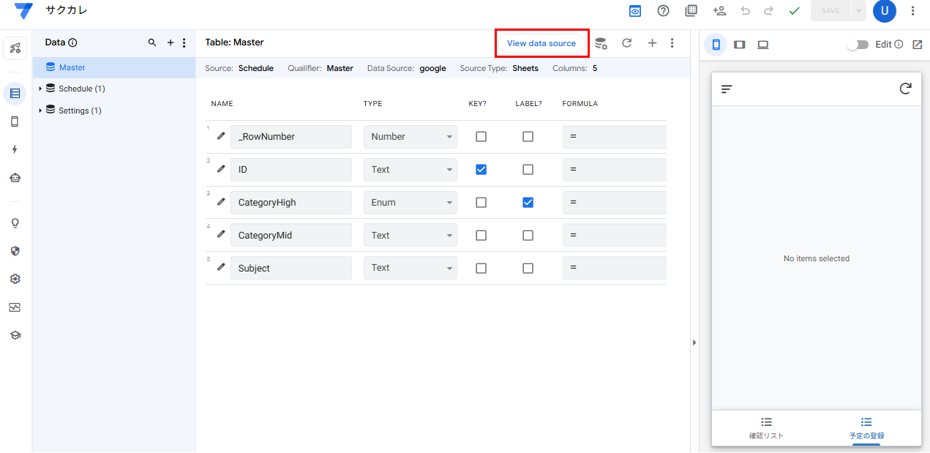Open the Automation lightning bolt section
The height and width of the screenshot is (453, 930).
pyautogui.click(x=15, y=149)
